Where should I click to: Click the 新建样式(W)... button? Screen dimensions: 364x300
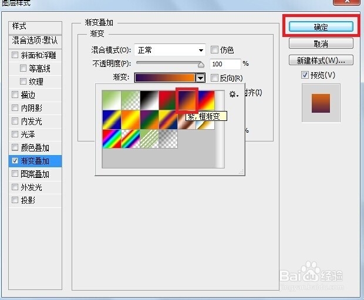[x=321, y=60]
